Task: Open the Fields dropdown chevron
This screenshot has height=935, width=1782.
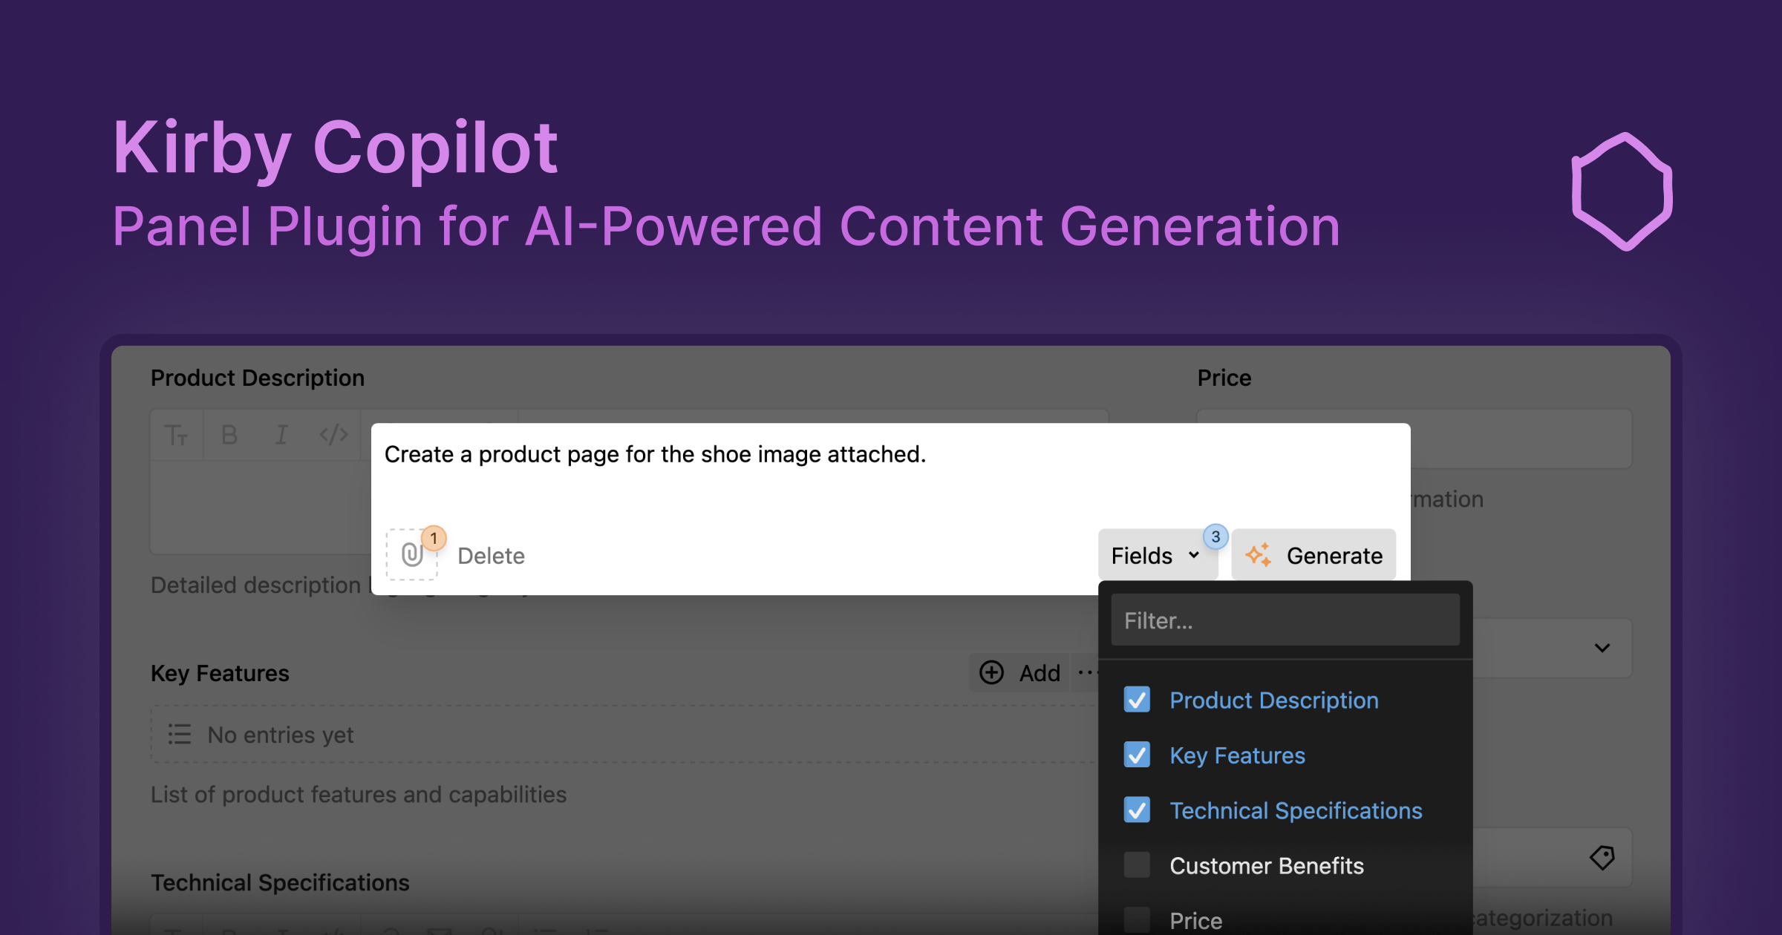Action: pyautogui.click(x=1195, y=555)
